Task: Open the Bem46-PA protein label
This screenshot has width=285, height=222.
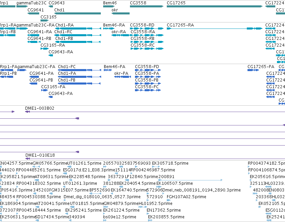Action: coord(115,67)
